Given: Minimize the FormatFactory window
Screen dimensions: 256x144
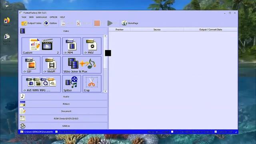Looking at the screenshot, I should click(225, 13).
